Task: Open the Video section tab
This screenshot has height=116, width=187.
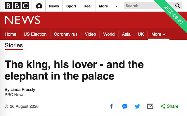Action: 90,34
